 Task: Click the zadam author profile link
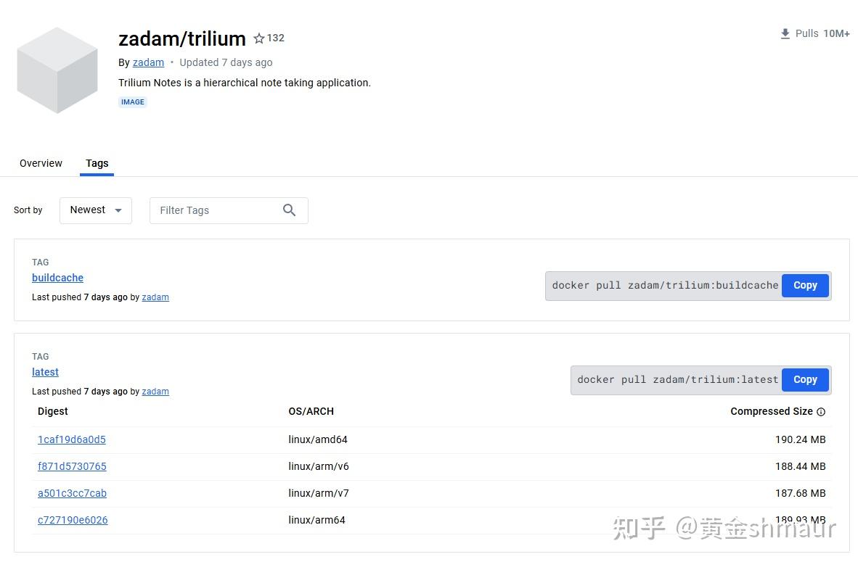[148, 62]
